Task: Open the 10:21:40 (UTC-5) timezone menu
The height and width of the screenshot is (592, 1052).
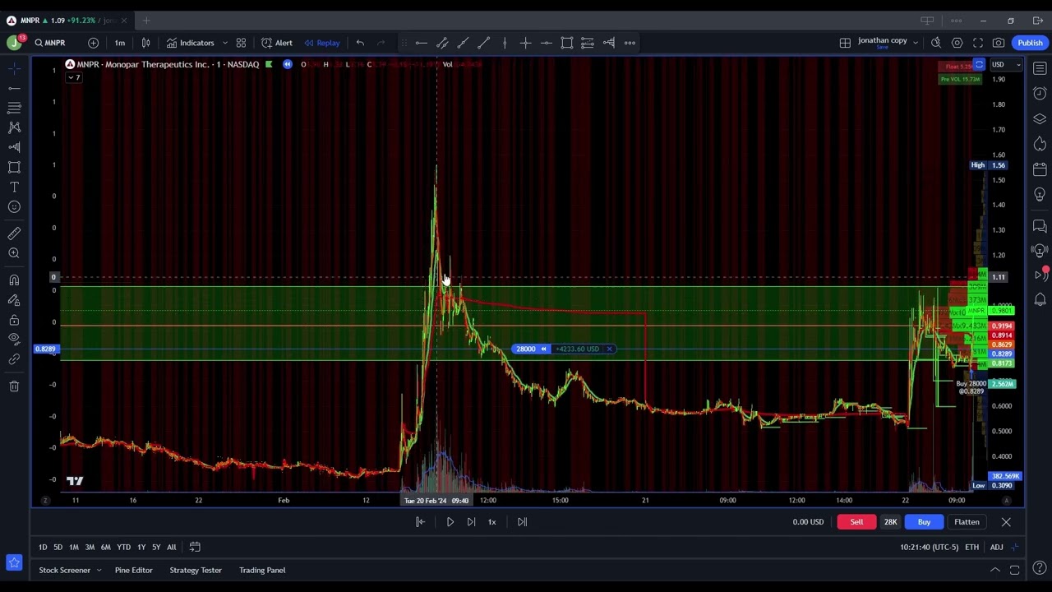Action: coord(929,547)
